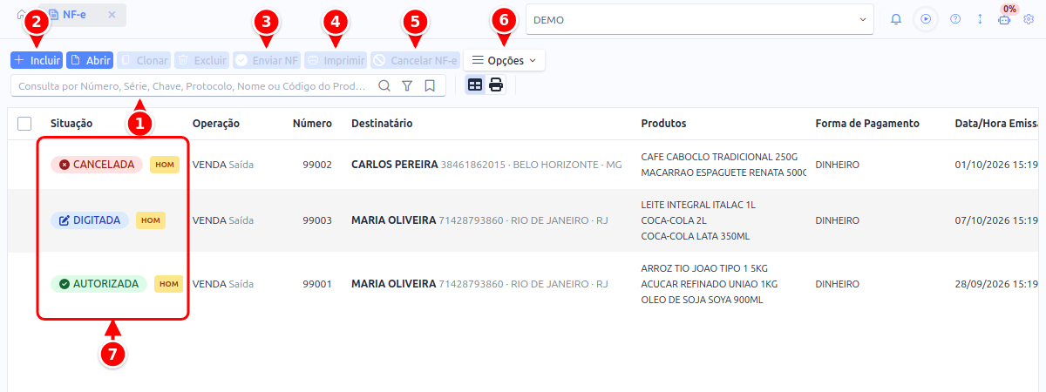This screenshot has height=392, width=1046.
Task: Click emission date 01/10/2026
Action: 996,165
